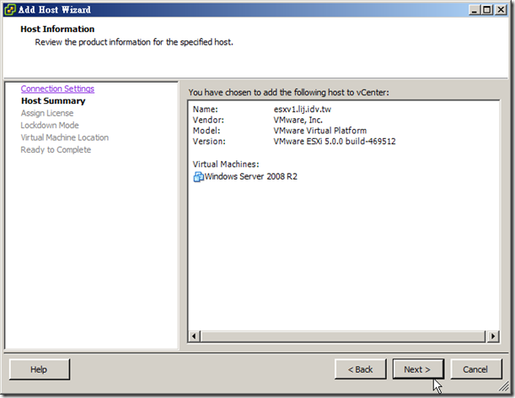The width and height of the screenshot is (515, 398).
Task: Select the Ready to Complete step
Action: (56, 150)
